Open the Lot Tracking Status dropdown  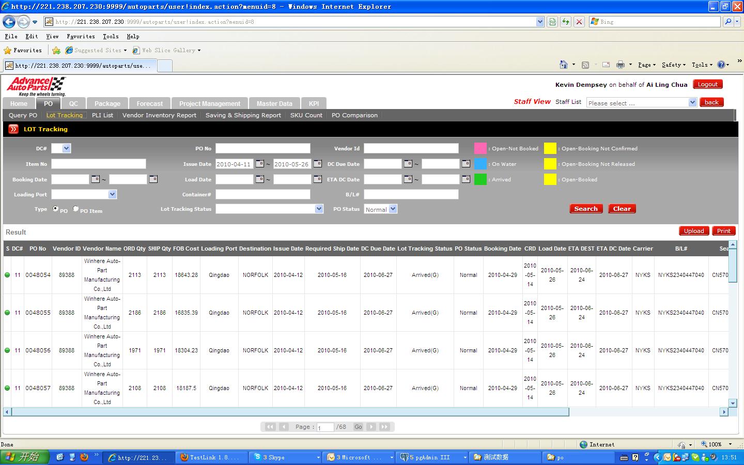[319, 209]
